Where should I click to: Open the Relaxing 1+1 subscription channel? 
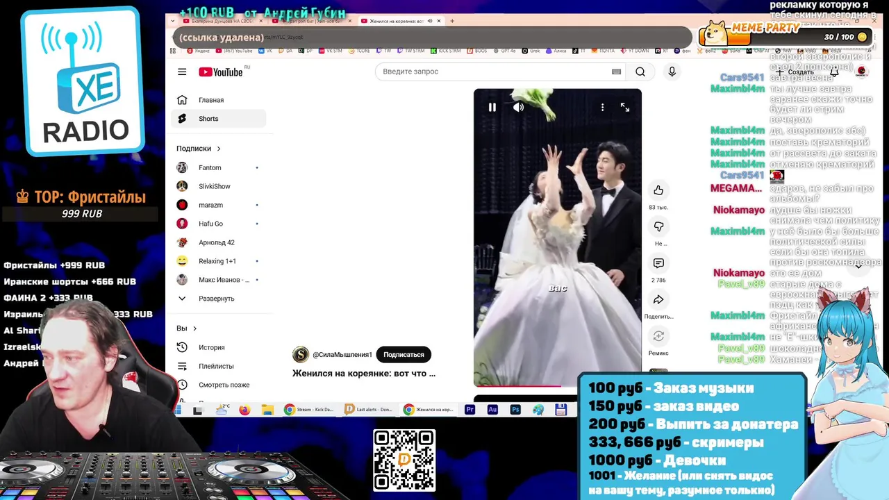[x=217, y=261]
